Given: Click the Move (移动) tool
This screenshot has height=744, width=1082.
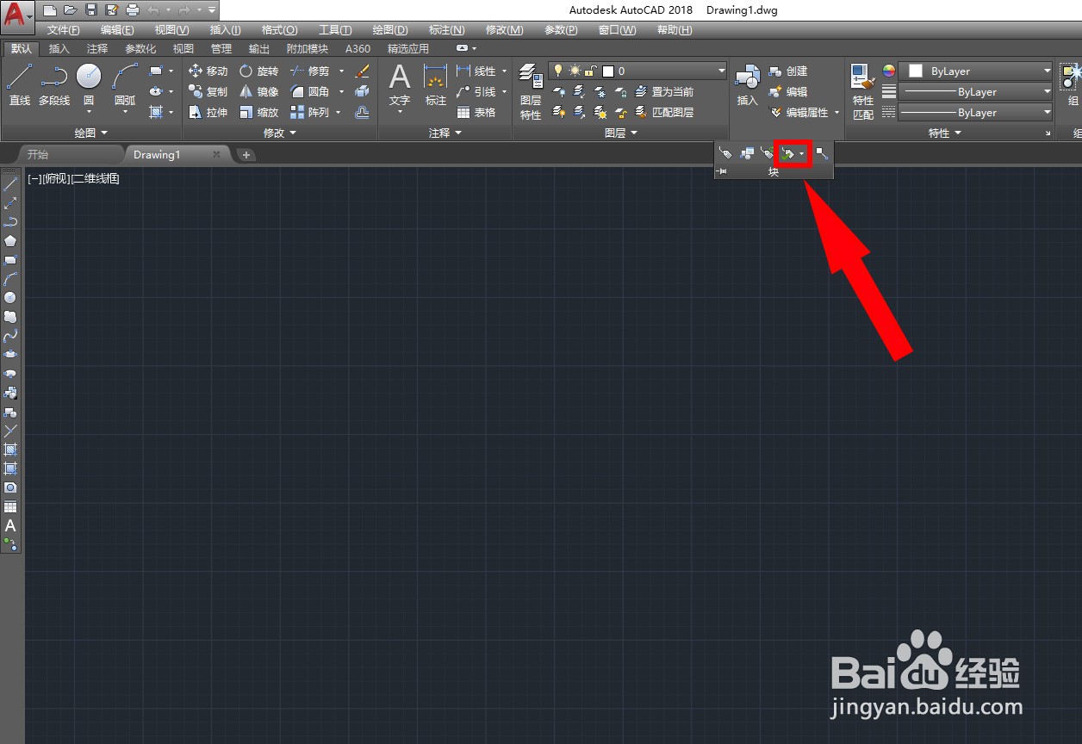Looking at the screenshot, I should [x=208, y=71].
